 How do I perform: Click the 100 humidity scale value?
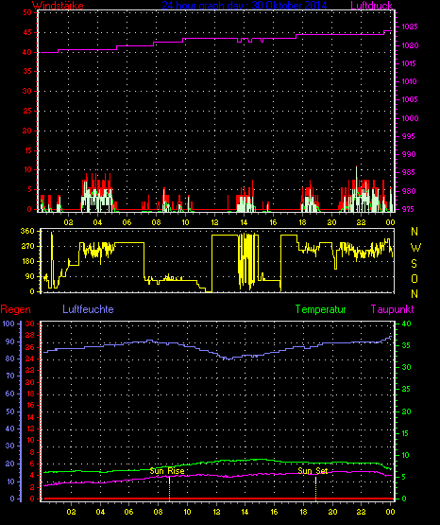coord(8,324)
